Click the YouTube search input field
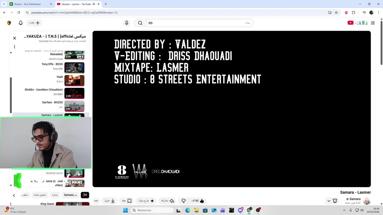Viewport: 383px width, 215px height. (200, 23)
